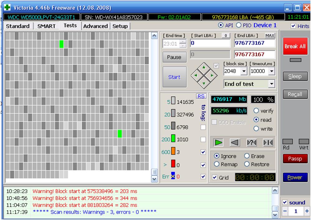Image resolution: width=311 pixels, height=220 pixels.
Task: Click the plus sound volume button
Action: (x=306, y=211)
